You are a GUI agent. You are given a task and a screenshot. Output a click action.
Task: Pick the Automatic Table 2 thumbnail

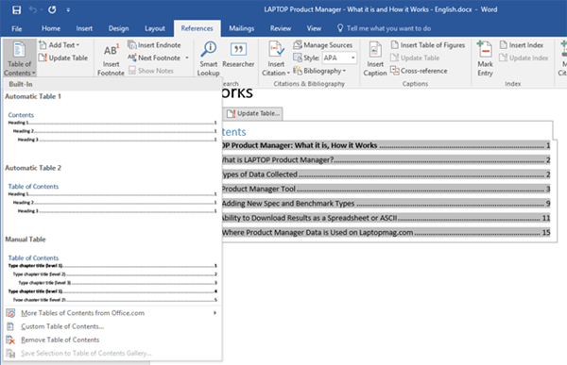112,198
